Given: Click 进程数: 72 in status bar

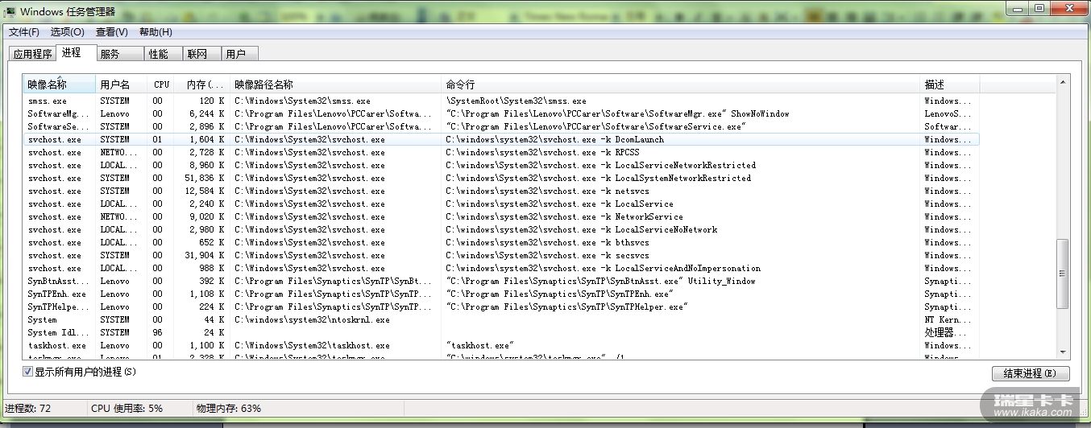Looking at the screenshot, I should (x=28, y=409).
